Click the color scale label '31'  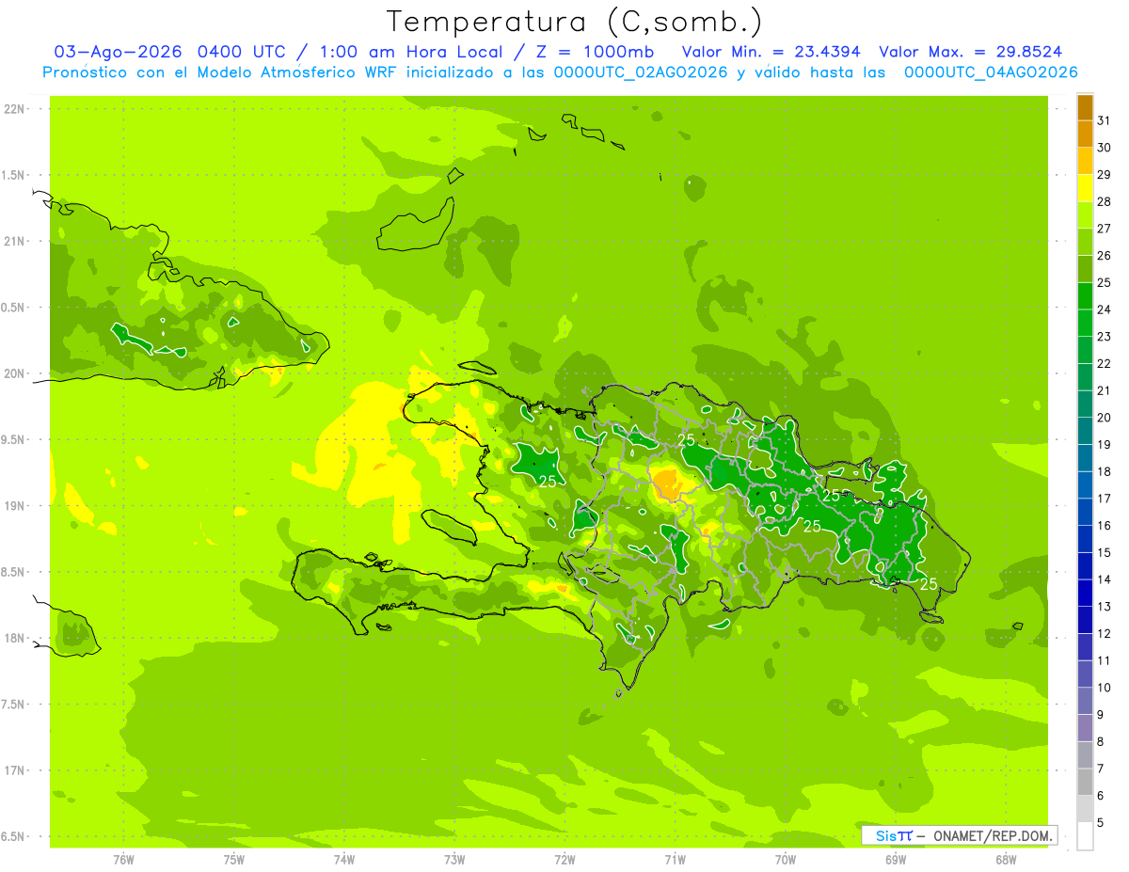[x=1104, y=120]
